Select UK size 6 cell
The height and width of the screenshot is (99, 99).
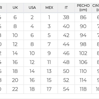[15, 17]
